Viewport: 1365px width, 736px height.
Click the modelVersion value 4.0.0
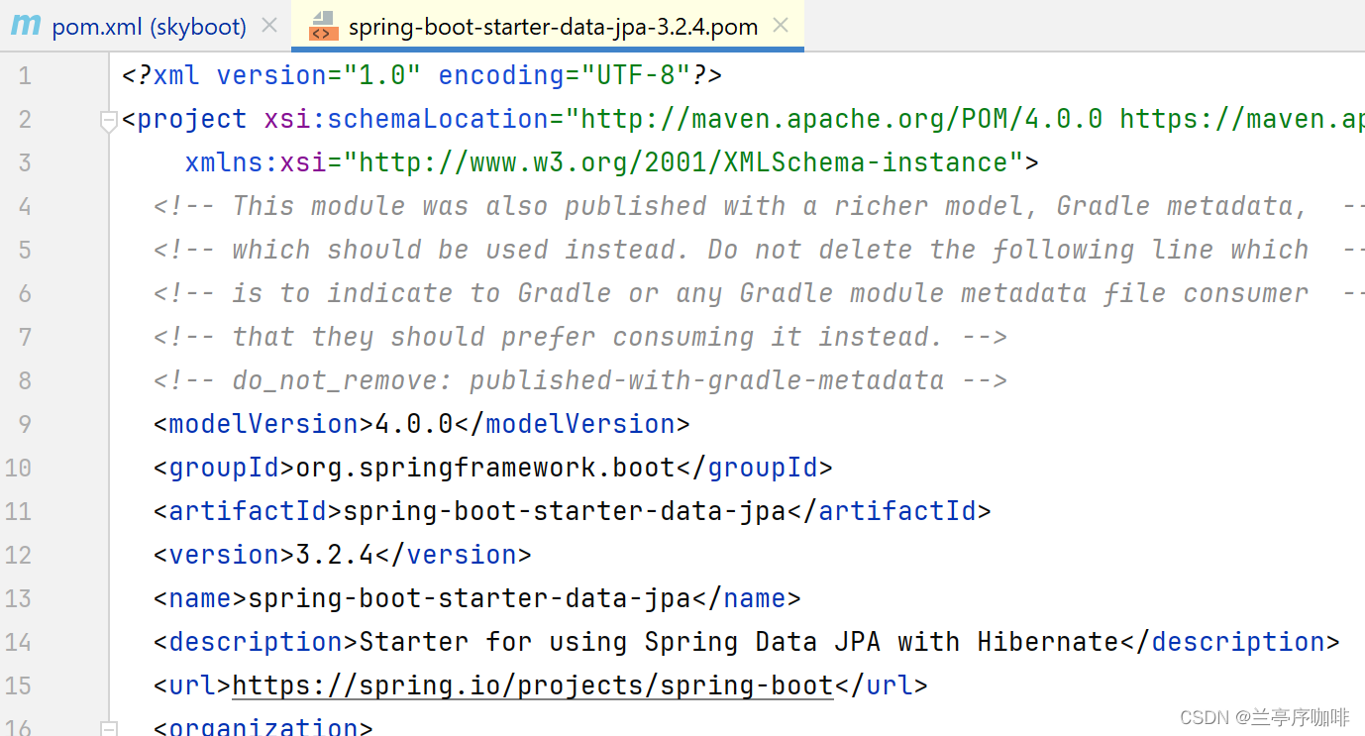[414, 424]
